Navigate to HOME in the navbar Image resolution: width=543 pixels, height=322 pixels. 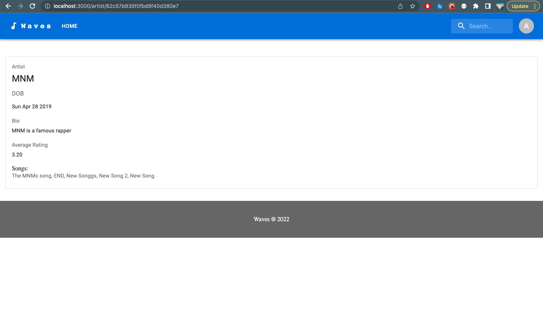pyautogui.click(x=69, y=26)
